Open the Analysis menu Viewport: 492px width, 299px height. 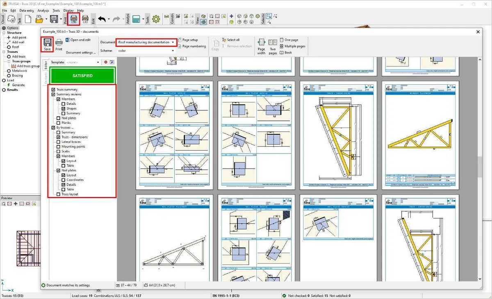pos(43,10)
